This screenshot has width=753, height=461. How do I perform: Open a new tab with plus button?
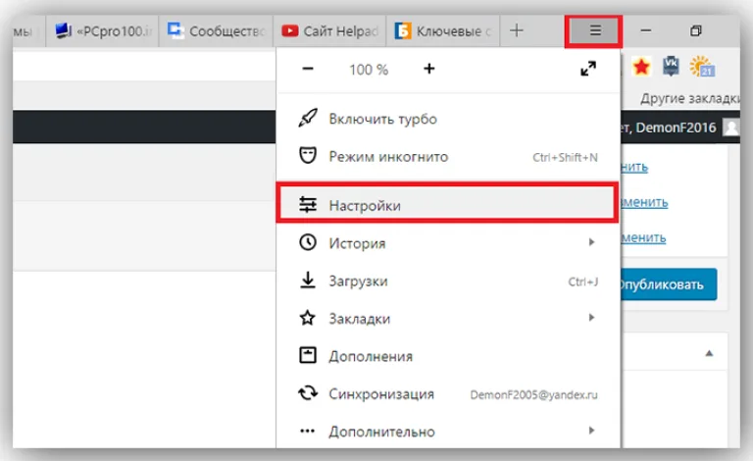coord(517,30)
